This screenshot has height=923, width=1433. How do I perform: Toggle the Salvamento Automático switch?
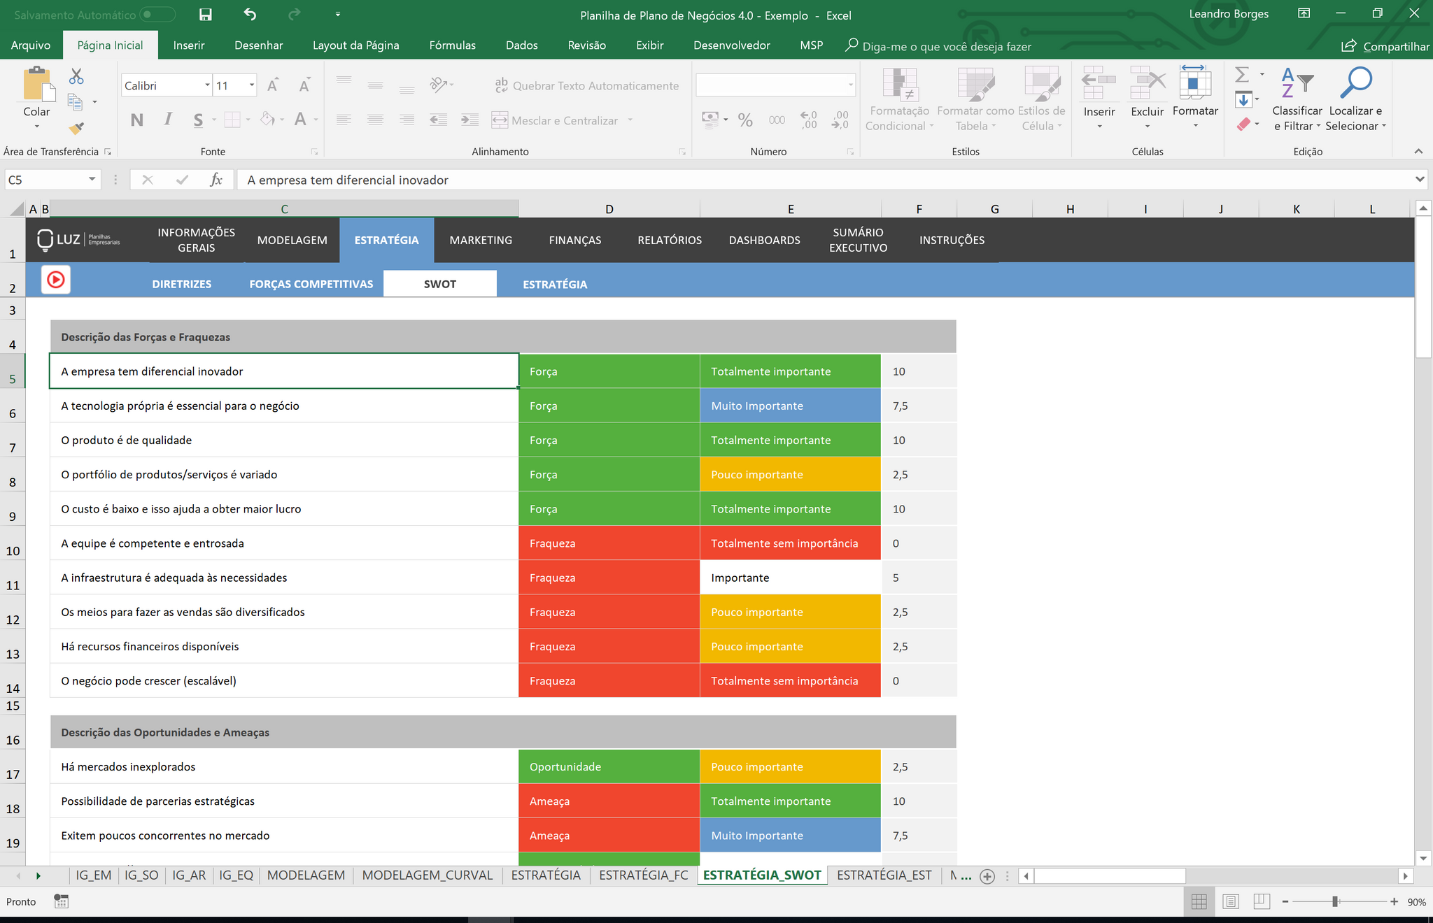click(157, 15)
